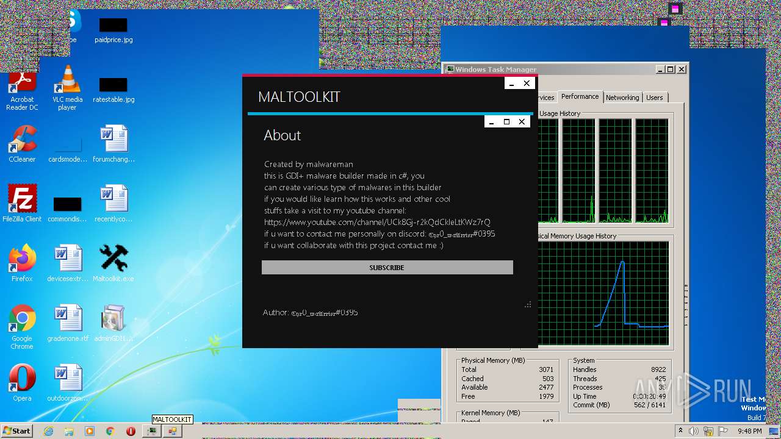Show hidden tray icons arrow
781x439 pixels.
681,431
